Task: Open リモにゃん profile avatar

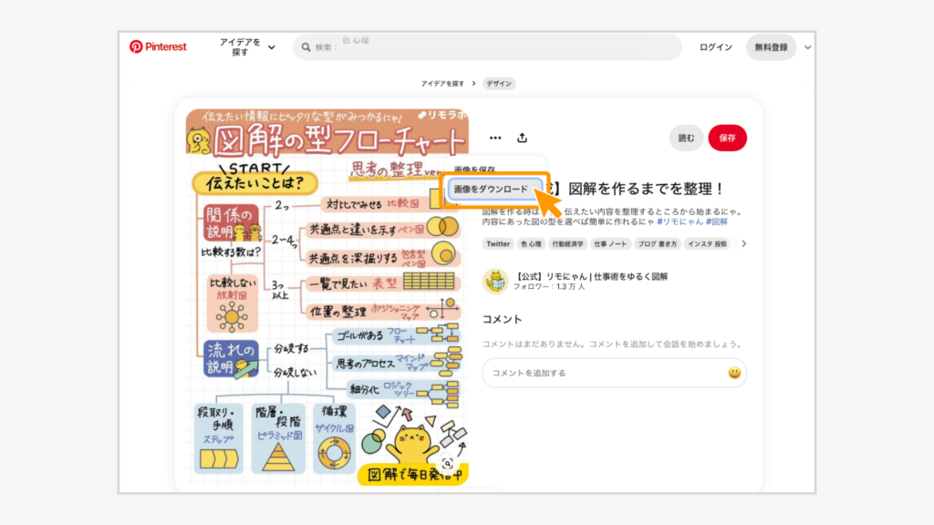Action: click(x=495, y=281)
